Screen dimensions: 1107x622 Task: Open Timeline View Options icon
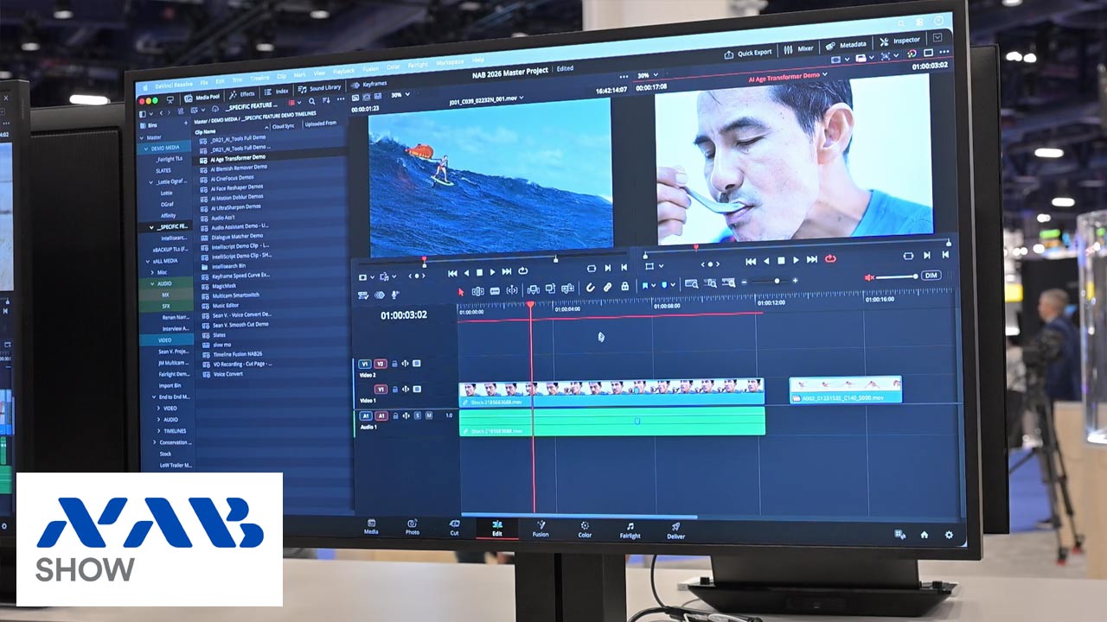tap(363, 295)
